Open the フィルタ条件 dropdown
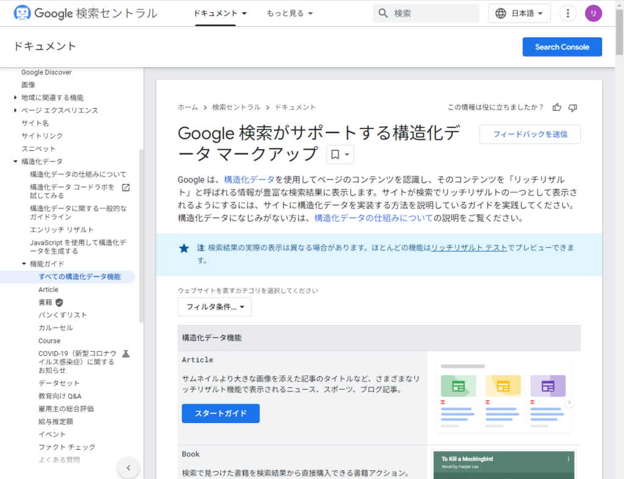The height and width of the screenshot is (479, 624). point(214,307)
